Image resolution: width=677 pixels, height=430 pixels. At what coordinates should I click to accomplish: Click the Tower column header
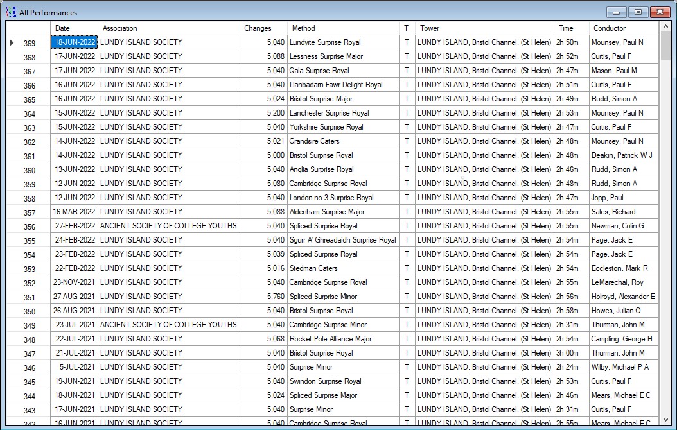pyautogui.click(x=484, y=28)
